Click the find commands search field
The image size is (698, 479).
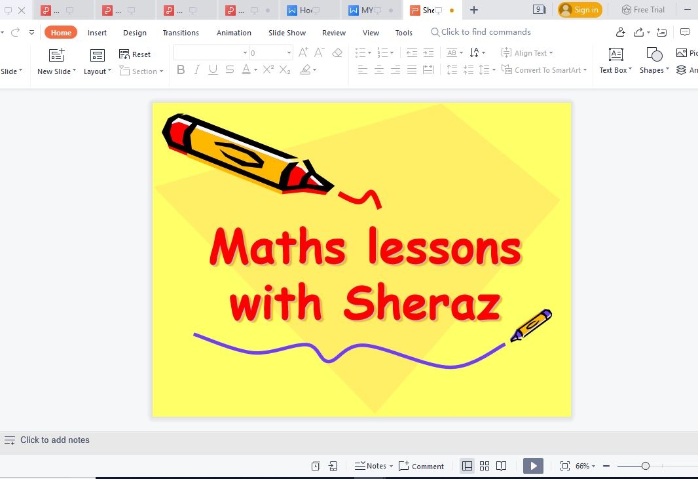tap(481, 32)
